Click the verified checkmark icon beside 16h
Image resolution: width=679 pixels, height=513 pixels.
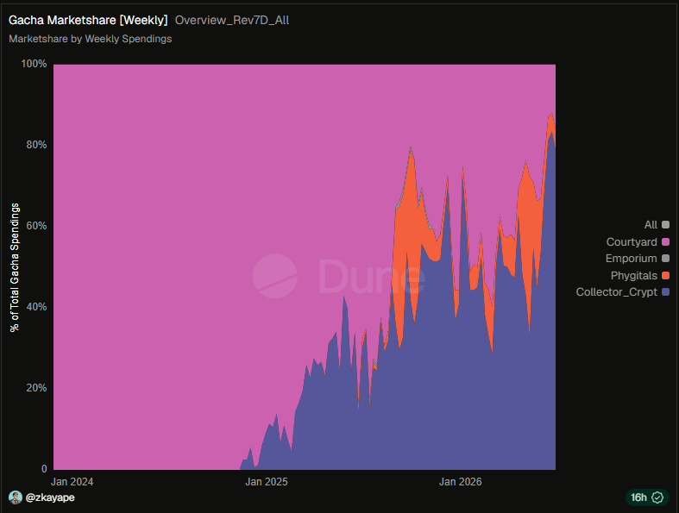[x=657, y=497]
